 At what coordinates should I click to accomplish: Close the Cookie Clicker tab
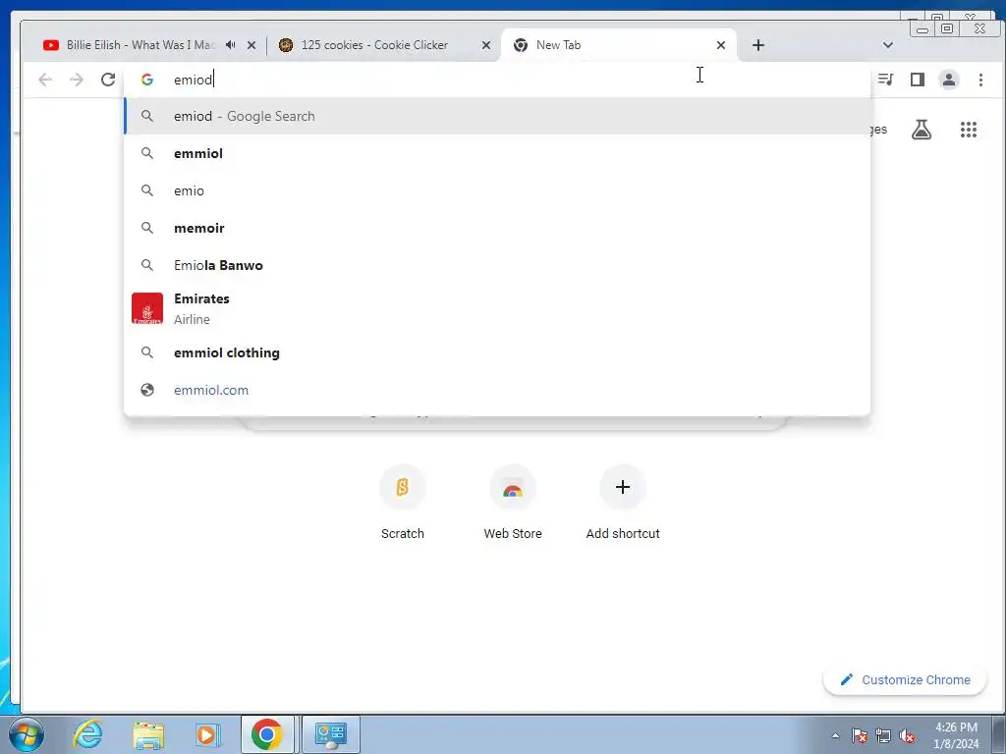click(486, 45)
